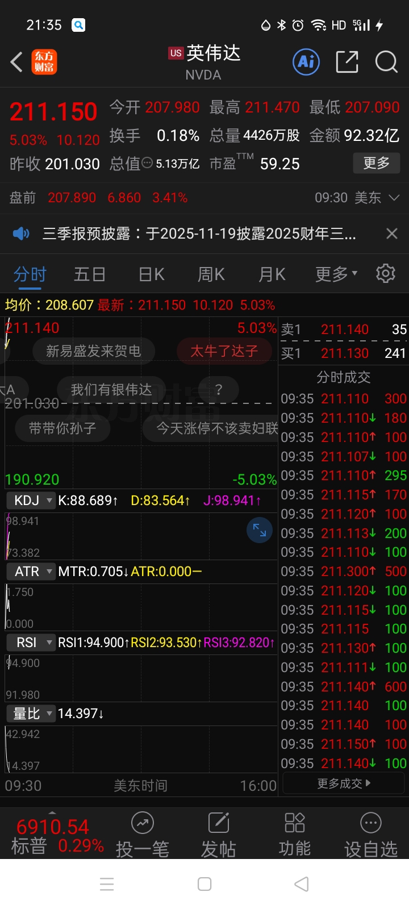Tap the large 211.150 current price
Screen dimensions: 409x909
pyautogui.click(x=53, y=112)
